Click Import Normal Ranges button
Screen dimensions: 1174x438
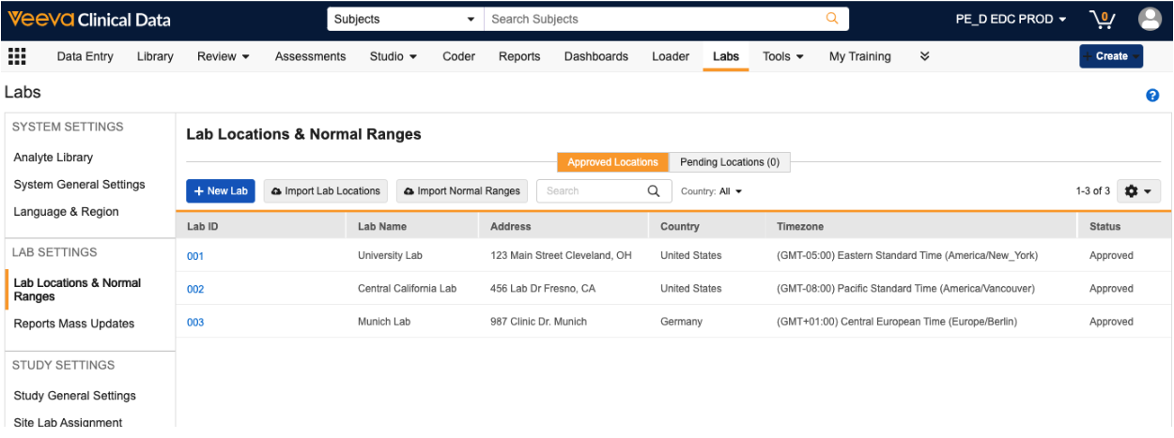coord(461,191)
